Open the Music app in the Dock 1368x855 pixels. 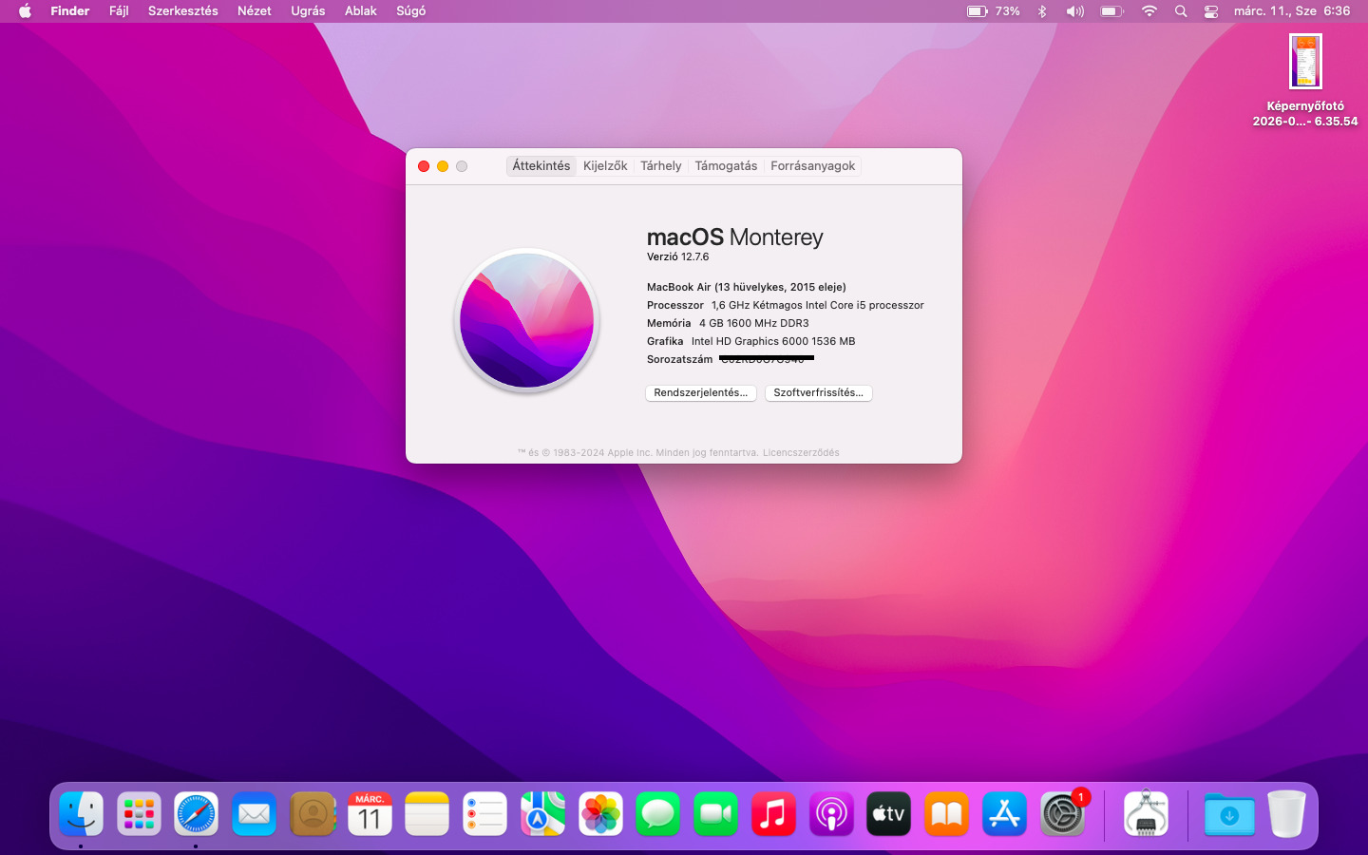pos(773,814)
